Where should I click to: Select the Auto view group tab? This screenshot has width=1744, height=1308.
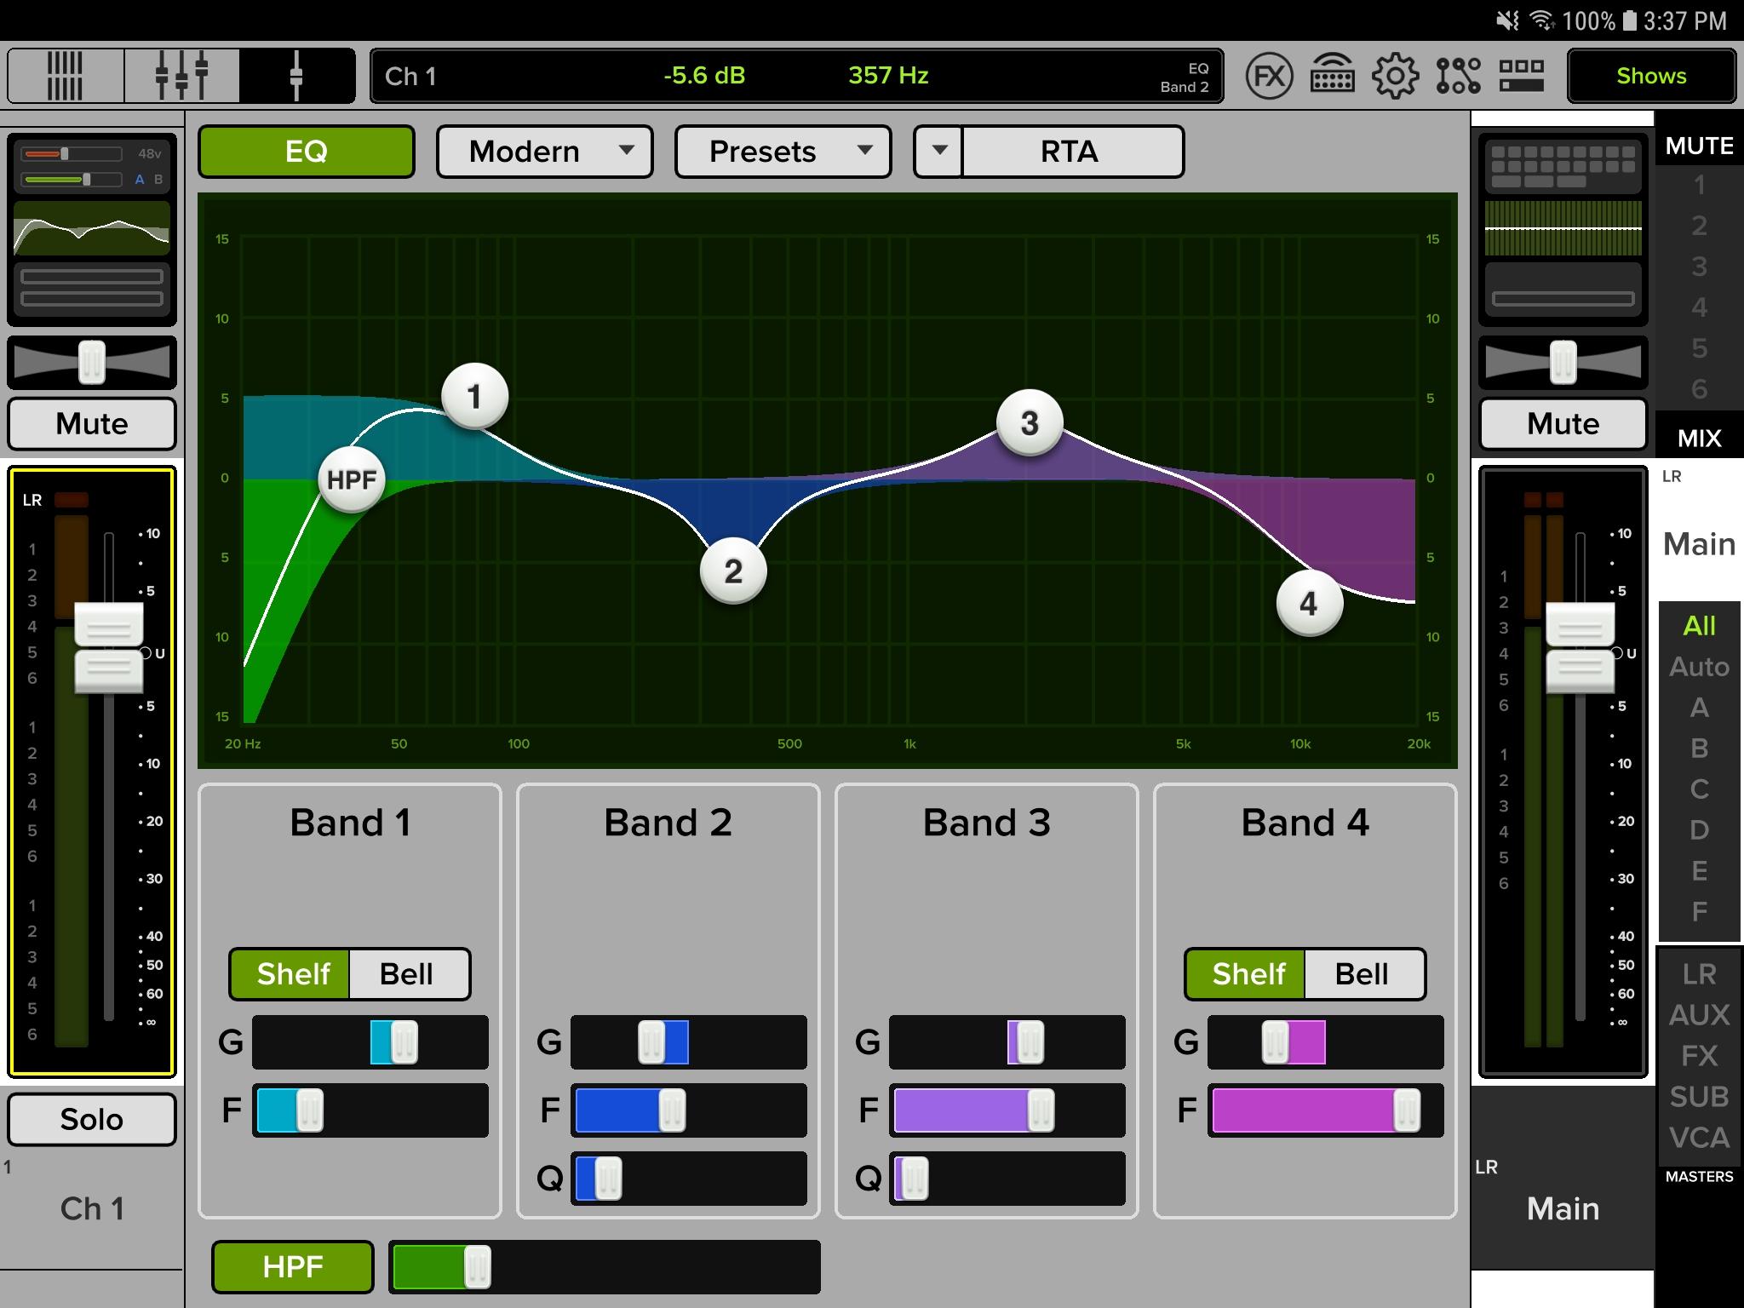pyautogui.click(x=1699, y=667)
